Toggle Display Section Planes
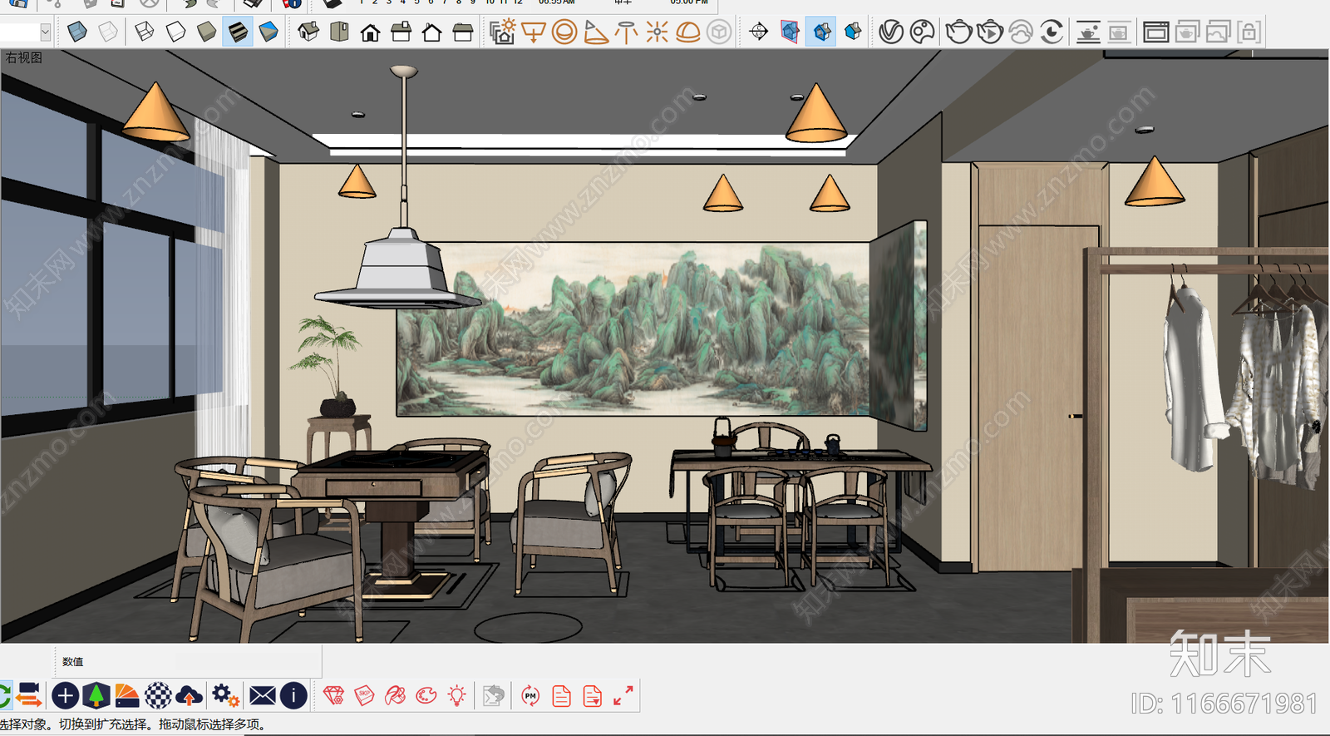This screenshot has height=736, width=1330. [790, 32]
